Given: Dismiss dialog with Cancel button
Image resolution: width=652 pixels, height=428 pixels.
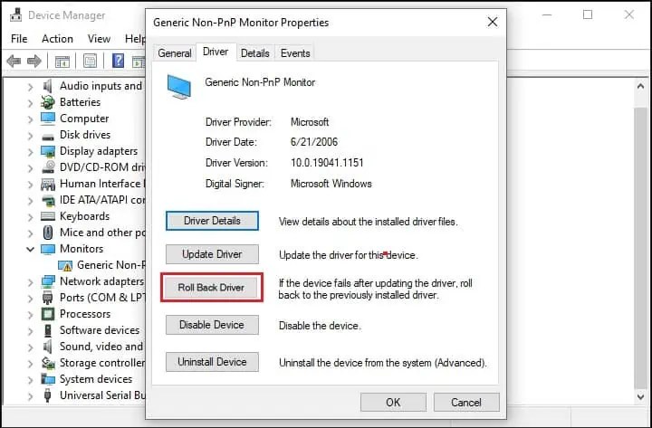Looking at the screenshot, I should click(x=466, y=403).
